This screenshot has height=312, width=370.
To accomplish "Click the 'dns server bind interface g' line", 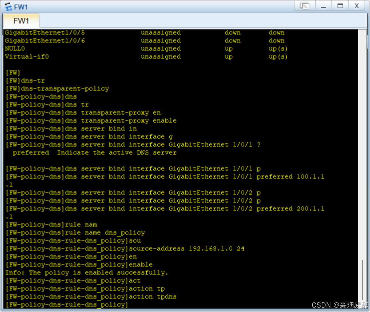I will 89,137.
